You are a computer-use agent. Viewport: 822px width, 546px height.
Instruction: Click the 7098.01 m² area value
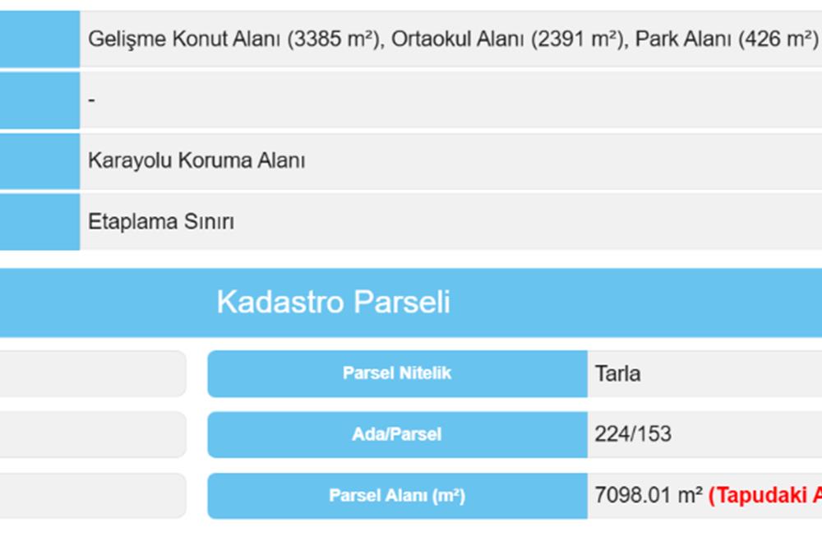click(649, 496)
